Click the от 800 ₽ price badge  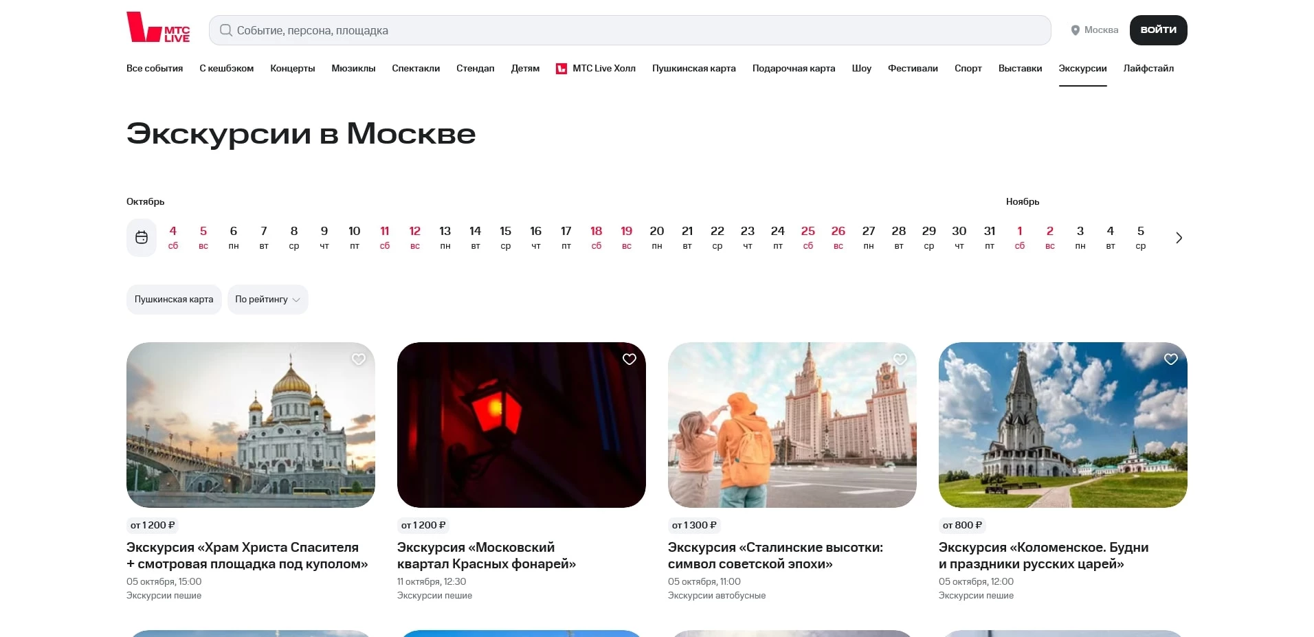click(962, 524)
